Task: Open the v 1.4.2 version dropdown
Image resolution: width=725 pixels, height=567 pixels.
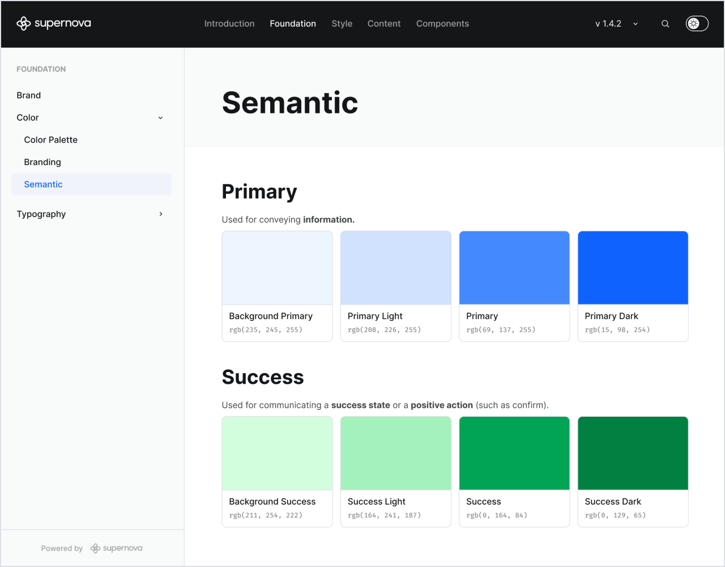Action: point(615,24)
